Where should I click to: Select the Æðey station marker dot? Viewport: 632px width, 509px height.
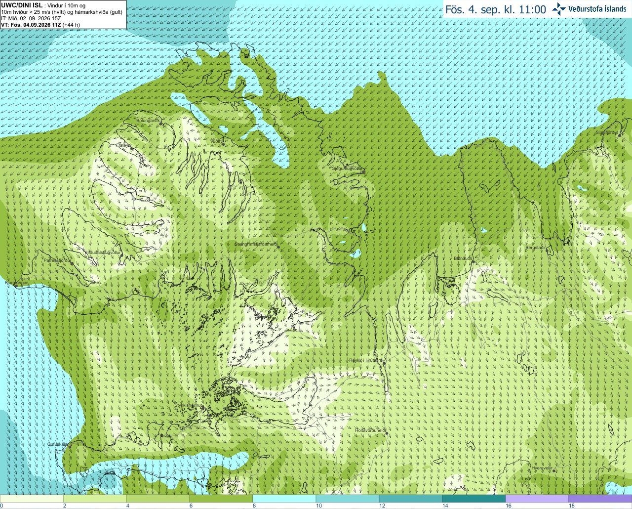click(223, 144)
